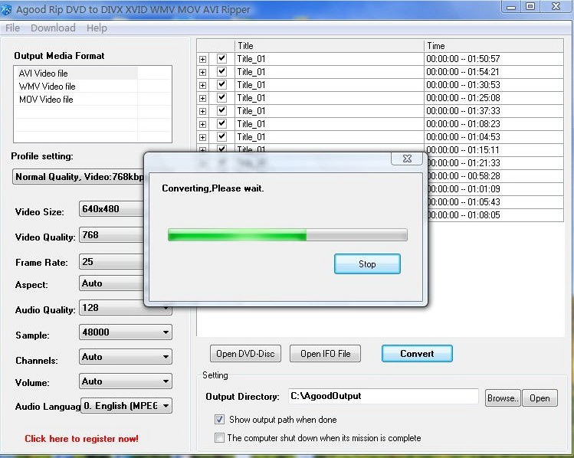Click the Output Directory path field
574x458 pixels.
[383, 396]
